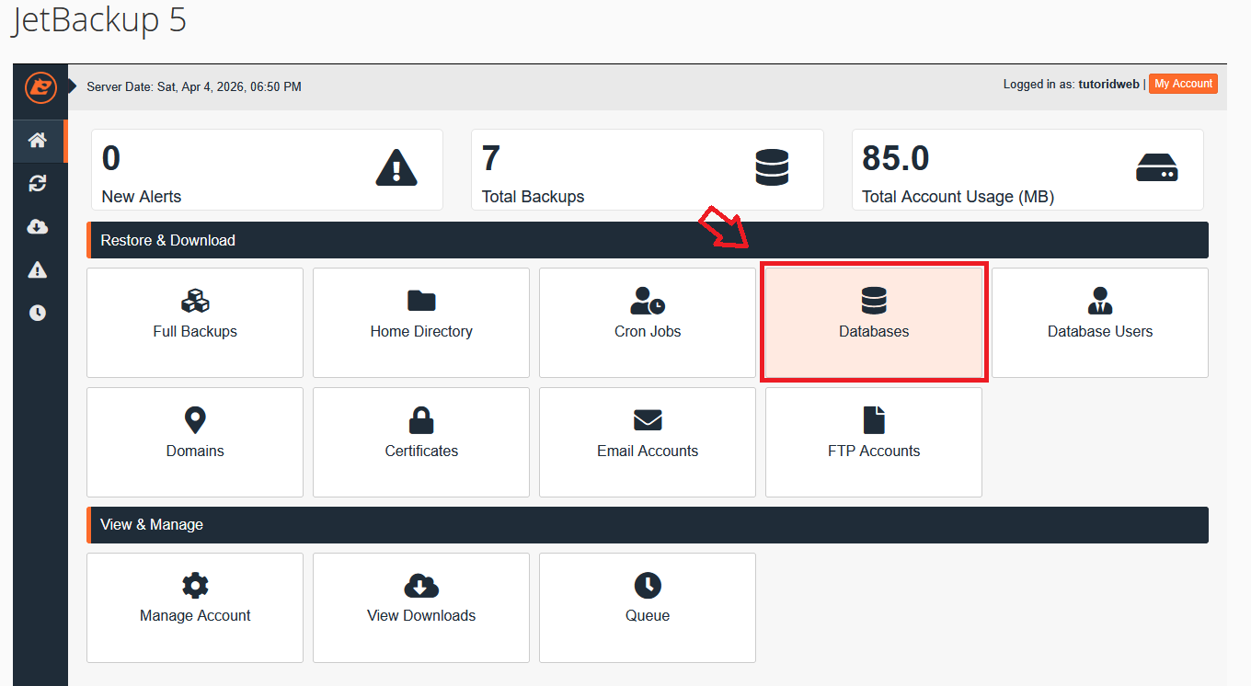Click the cloud download icon in the sidebar
Screen dimensions: 1251x686
coord(38,226)
